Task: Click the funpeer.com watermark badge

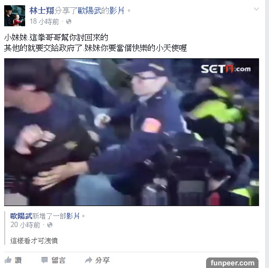Action: click(x=232, y=263)
